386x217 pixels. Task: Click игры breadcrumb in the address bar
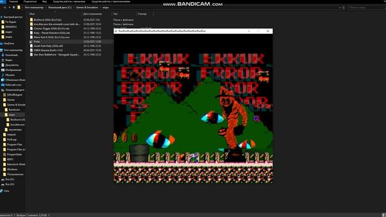tap(106, 8)
